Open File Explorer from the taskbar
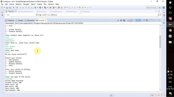Image resolution: width=174 pixels, height=97 pixels. tap(170, 42)
